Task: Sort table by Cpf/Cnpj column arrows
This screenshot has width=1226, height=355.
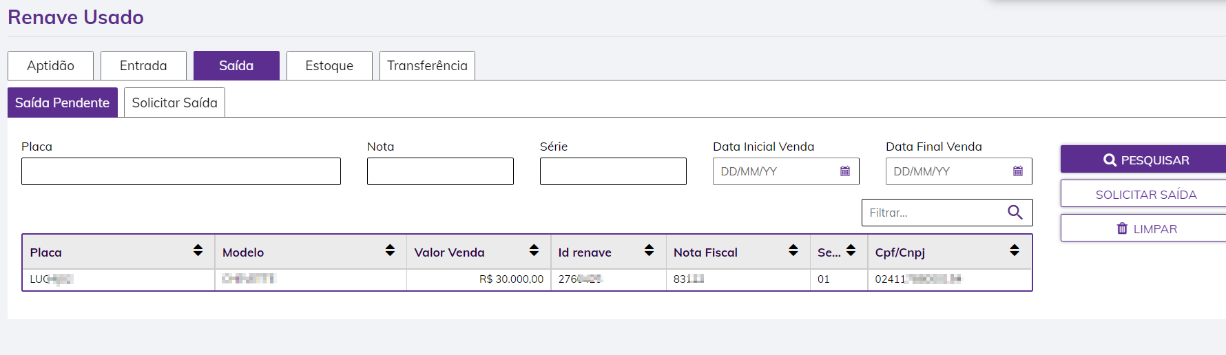Action: (1015, 250)
